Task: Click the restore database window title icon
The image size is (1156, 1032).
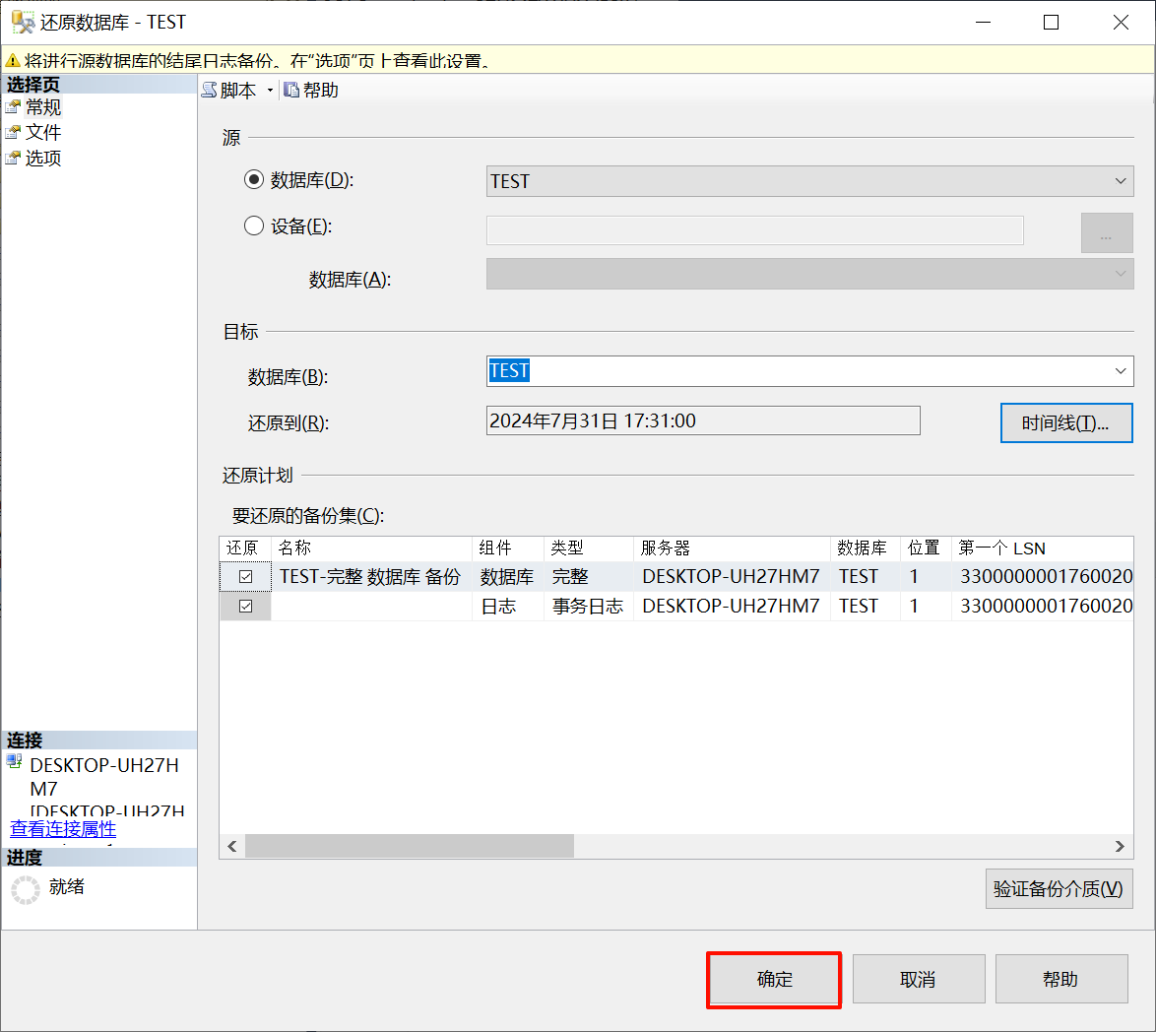Action: pos(22,22)
